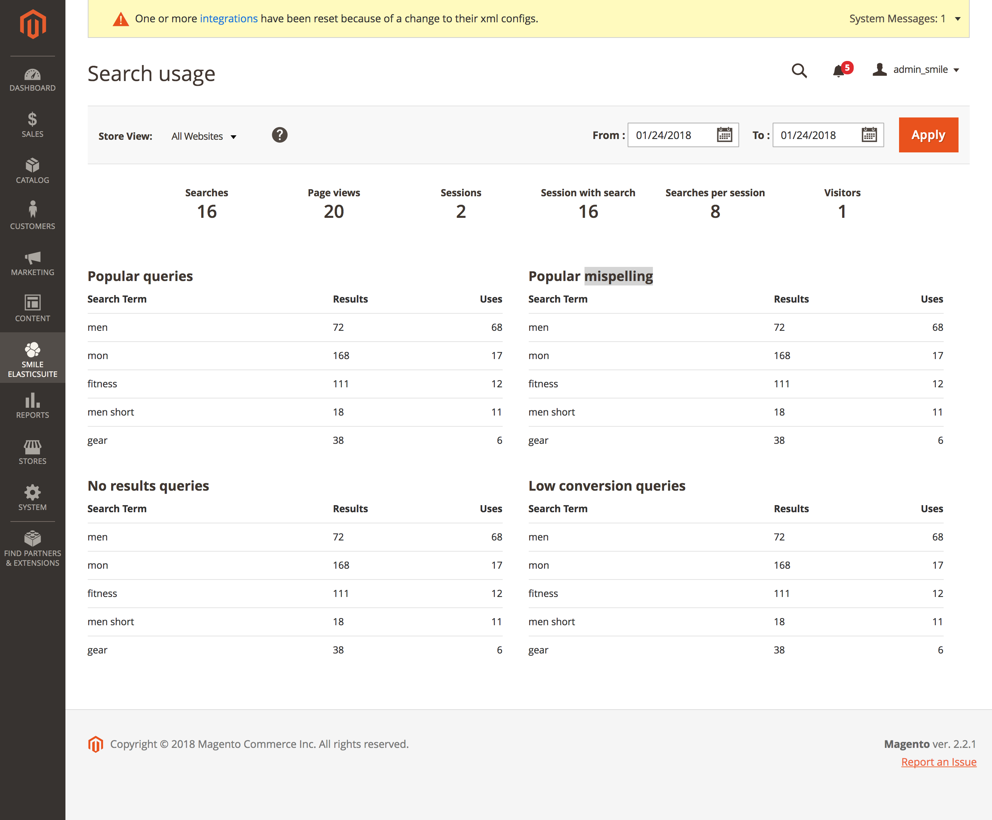The width and height of the screenshot is (992, 820).
Task: Open the Report an Issue link
Action: tap(938, 762)
